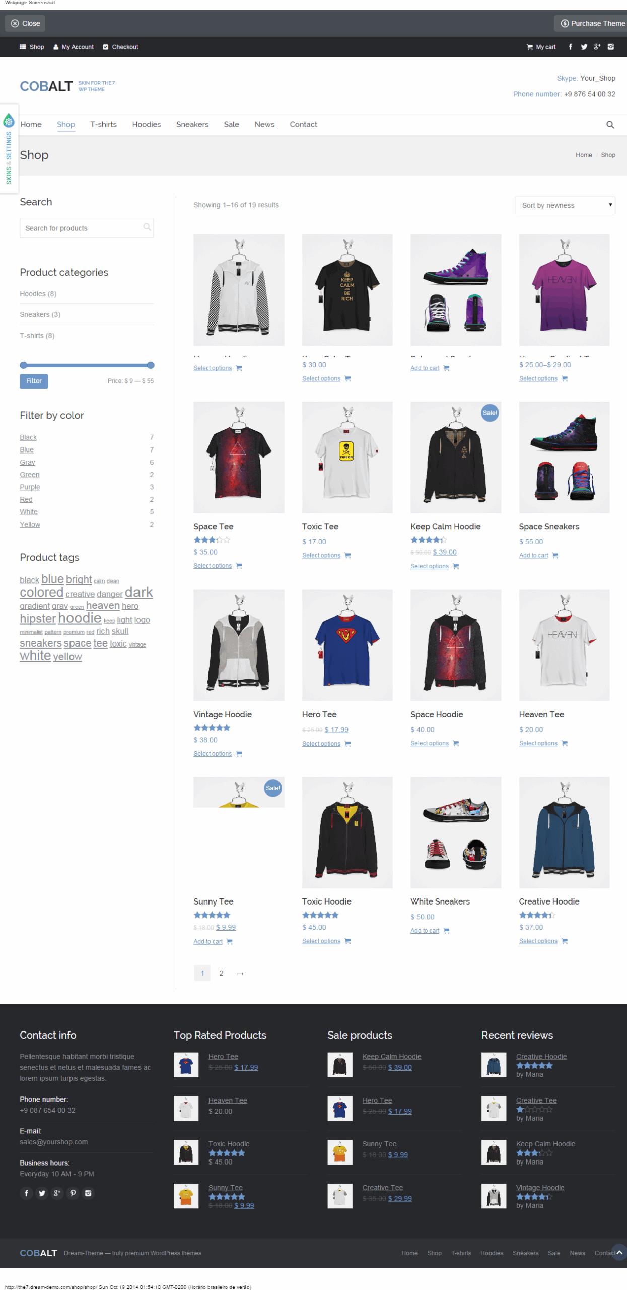Open the site search magnifier icon
Screen dimensions: 627x1290
(x=610, y=125)
